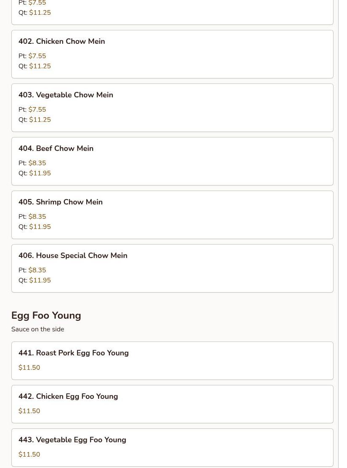Select Vegetable Chow Mein's quart price
The image size is (347, 468).
40,120
